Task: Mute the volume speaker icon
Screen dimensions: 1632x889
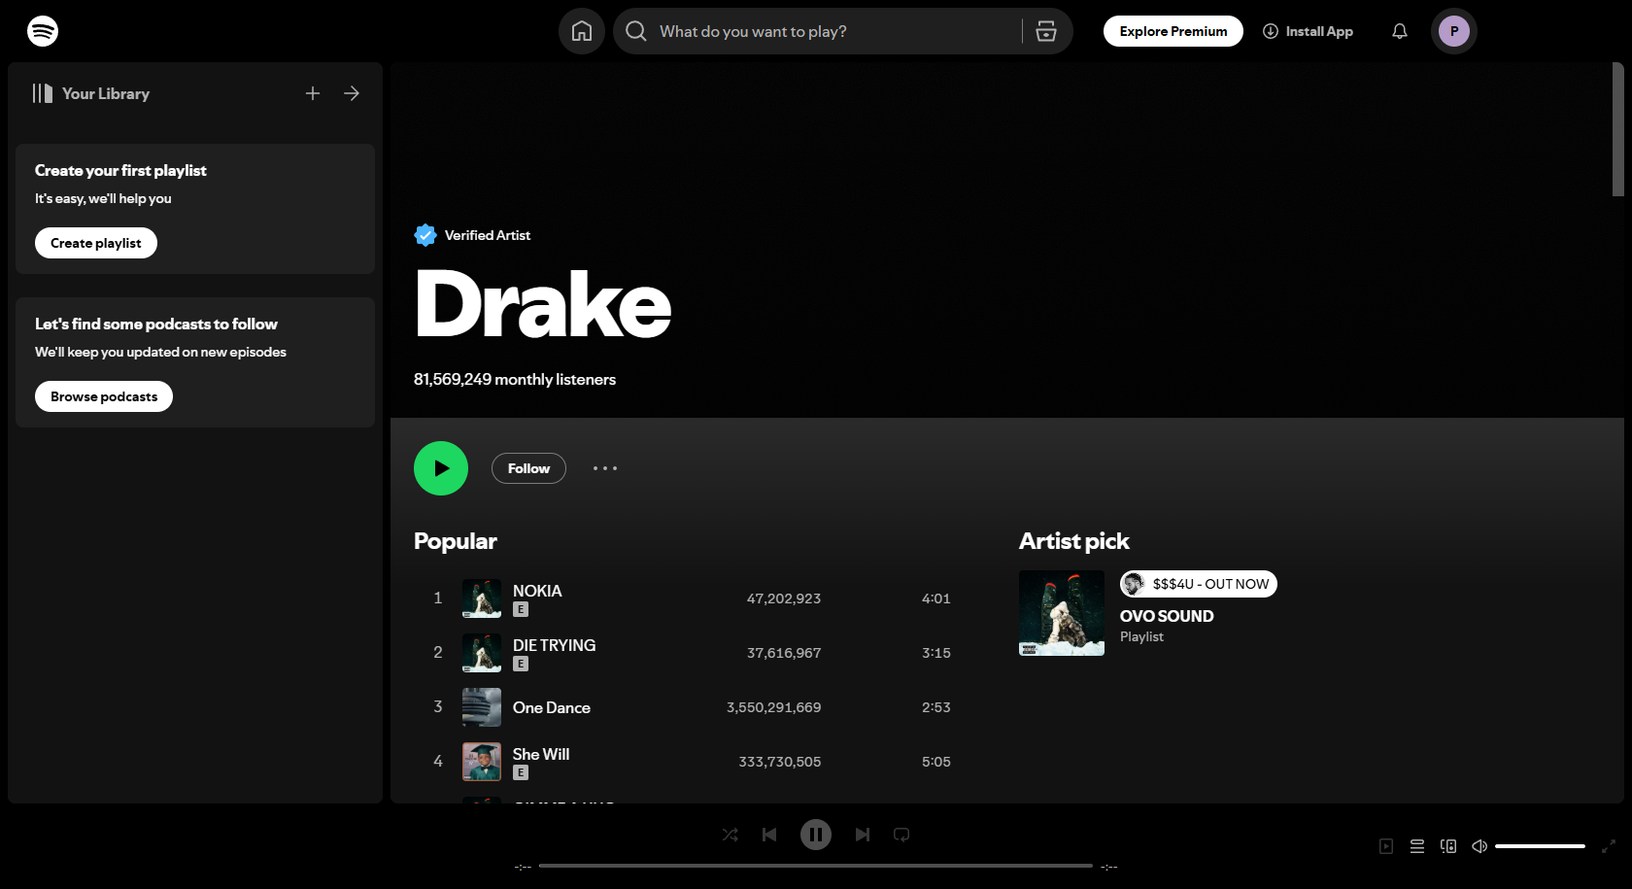Action: (x=1479, y=846)
